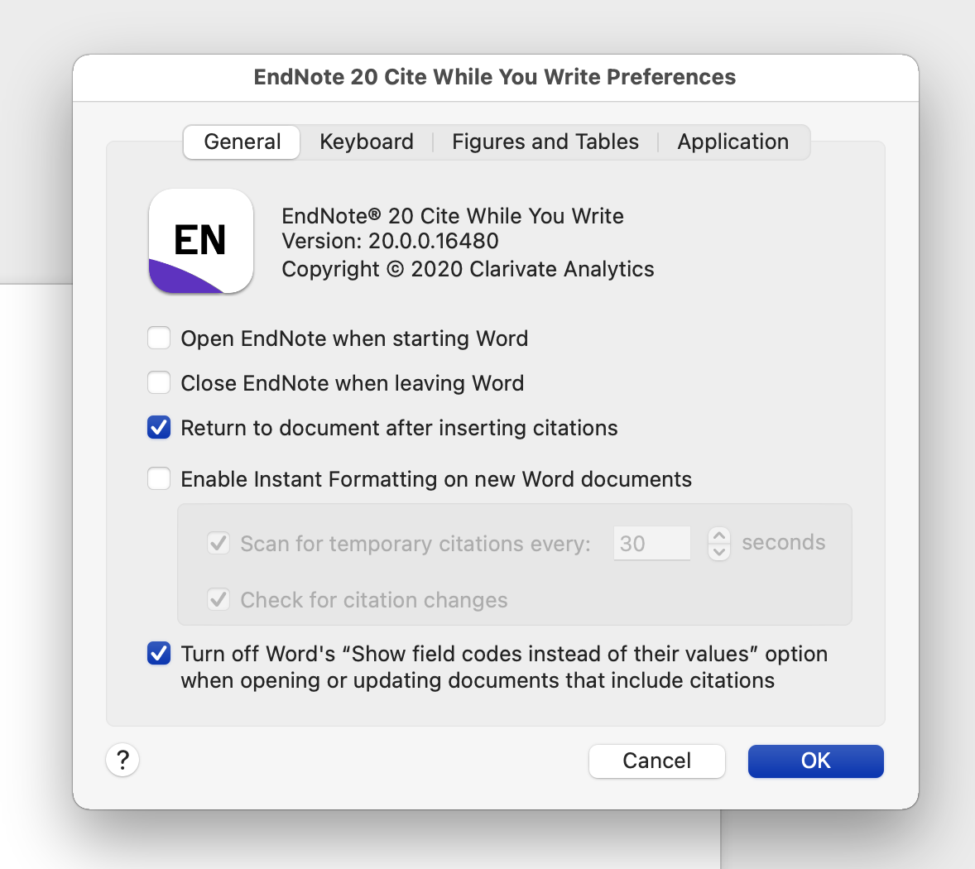Open help with the question mark button
The width and height of the screenshot is (975, 869).
tap(122, 760)
